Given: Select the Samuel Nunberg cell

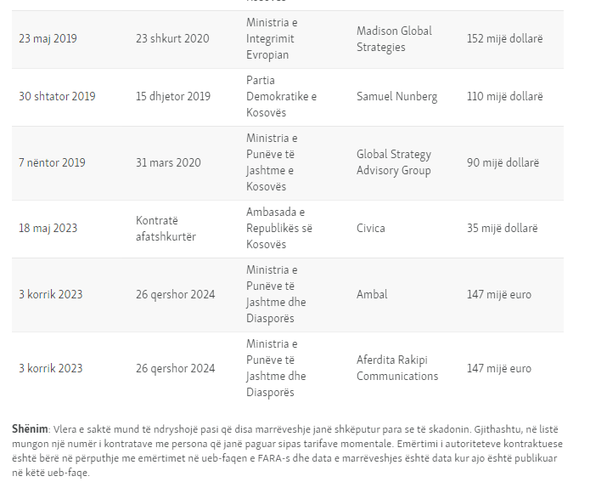Looking at the screenshot, I should tap(396, 97).
